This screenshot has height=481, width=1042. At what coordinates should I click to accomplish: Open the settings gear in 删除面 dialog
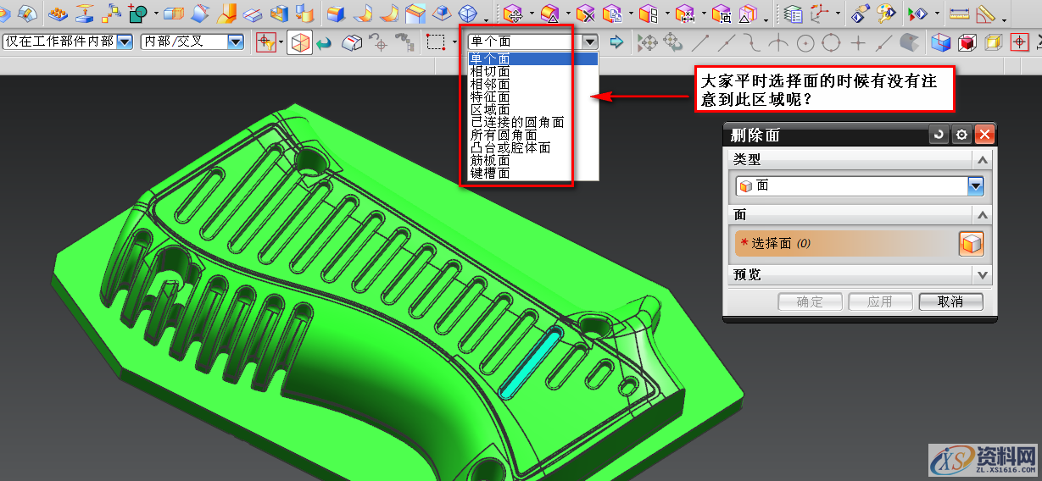[x=961, y=135]
